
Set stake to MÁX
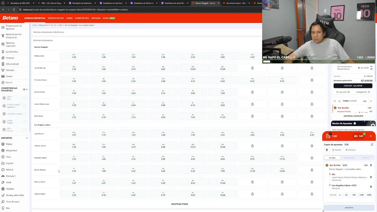[369, 195]
